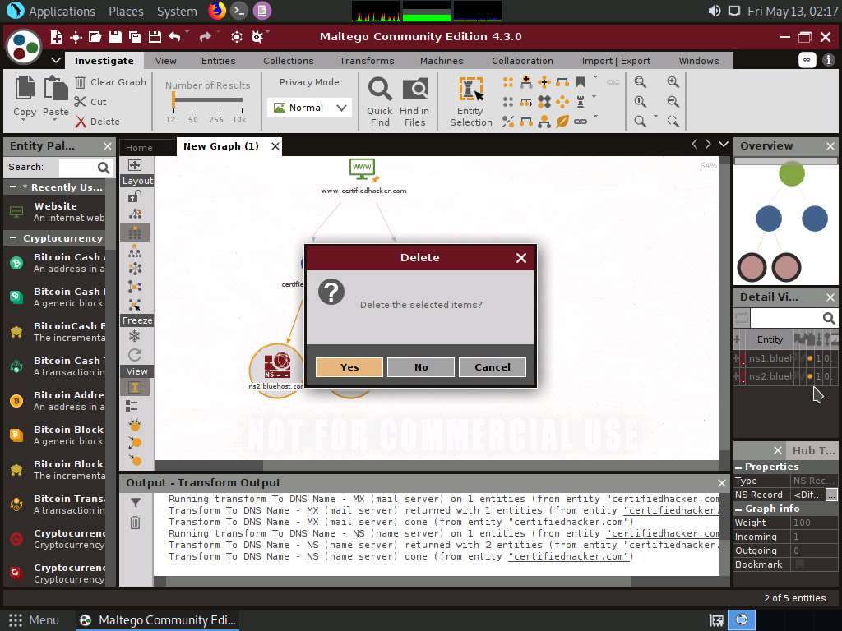Toggle the block layout mode button
842x631 pixels.
tap(135, 233)
